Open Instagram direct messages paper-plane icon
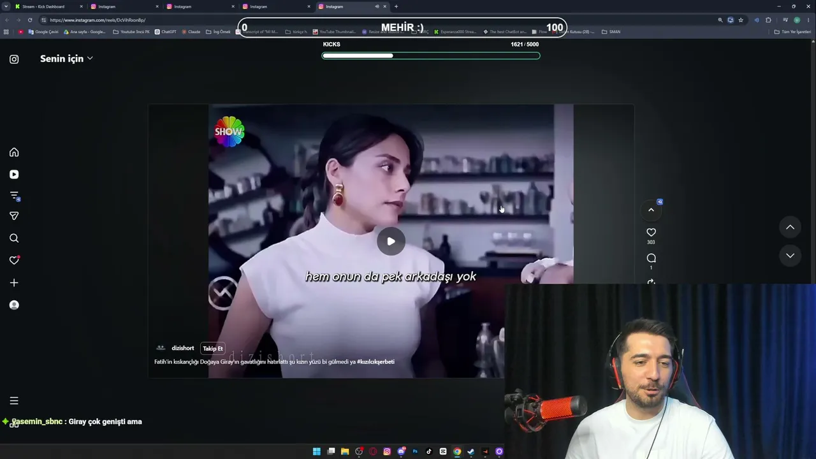The width and height of the screenshot is (816, 459). (14, 216)
